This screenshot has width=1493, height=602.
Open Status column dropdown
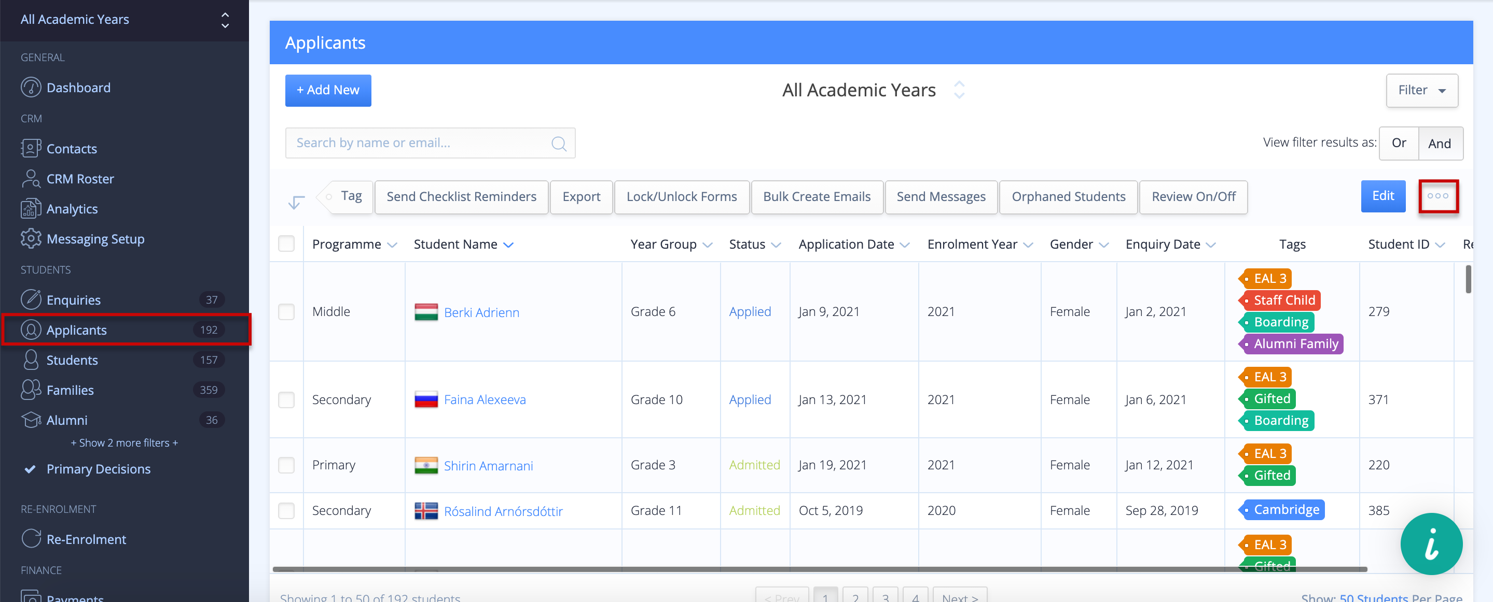[776, 245]
